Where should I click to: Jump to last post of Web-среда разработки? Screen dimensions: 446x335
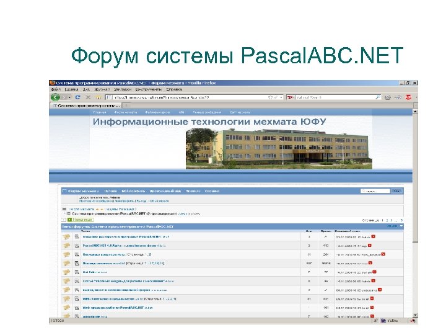tap(372, 307)
